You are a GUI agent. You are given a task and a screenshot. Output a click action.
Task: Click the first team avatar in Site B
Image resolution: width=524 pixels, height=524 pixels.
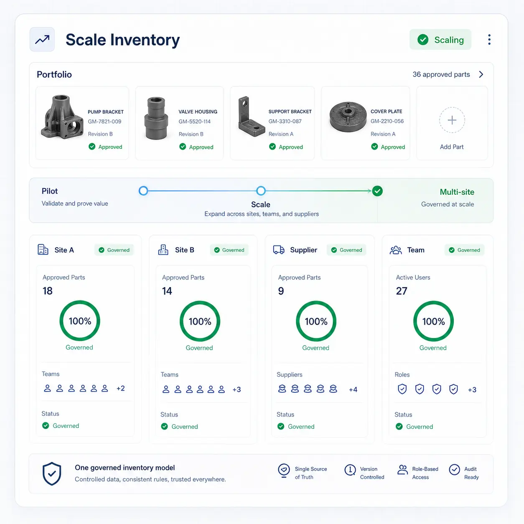pyautogui.click(x=166, y=389)
